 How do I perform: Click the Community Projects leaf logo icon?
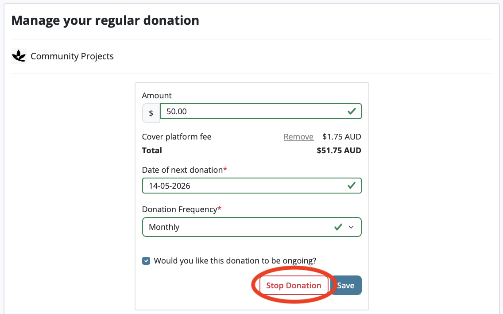click(18, 56)
